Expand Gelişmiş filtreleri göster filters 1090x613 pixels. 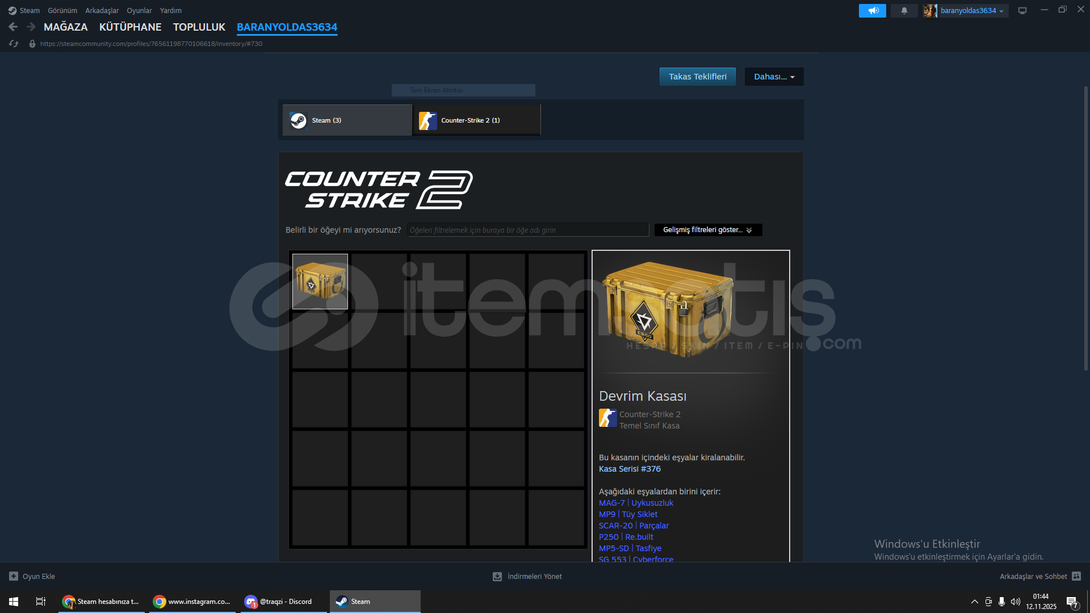click(x=707, y=230)
